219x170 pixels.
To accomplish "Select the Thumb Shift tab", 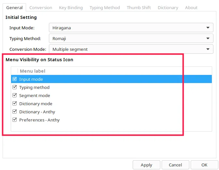I will [139, 7].
